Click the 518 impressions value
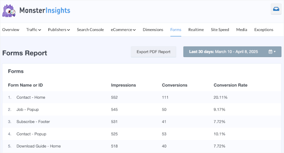This screenshot has width=284, height=153. click(114, 146)
